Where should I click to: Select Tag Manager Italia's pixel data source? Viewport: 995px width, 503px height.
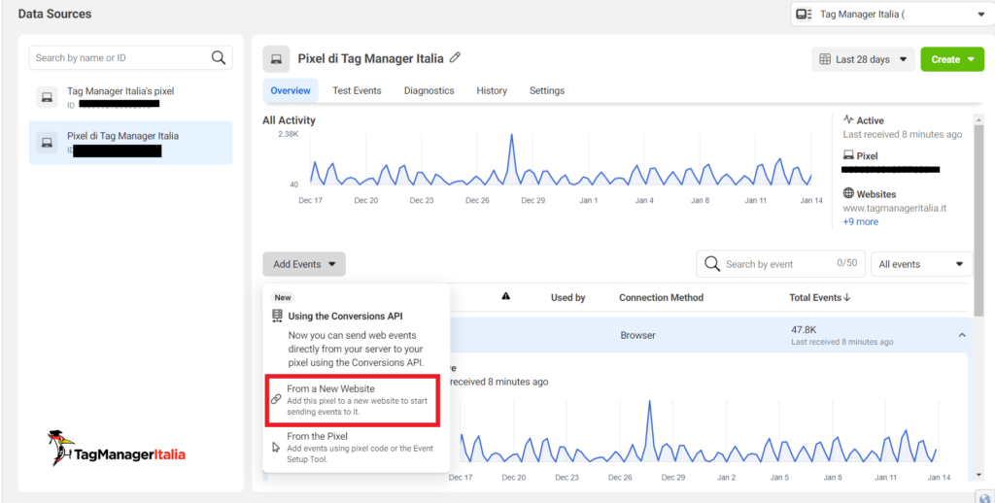[x=131, y=97]
